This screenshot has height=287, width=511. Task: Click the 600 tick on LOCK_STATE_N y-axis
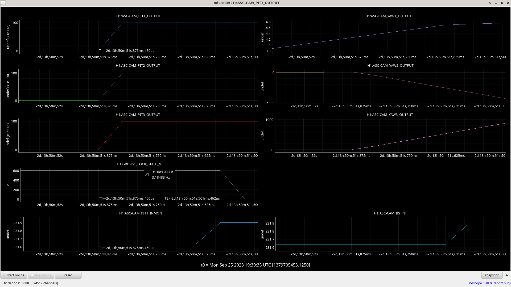click(16, 171)
